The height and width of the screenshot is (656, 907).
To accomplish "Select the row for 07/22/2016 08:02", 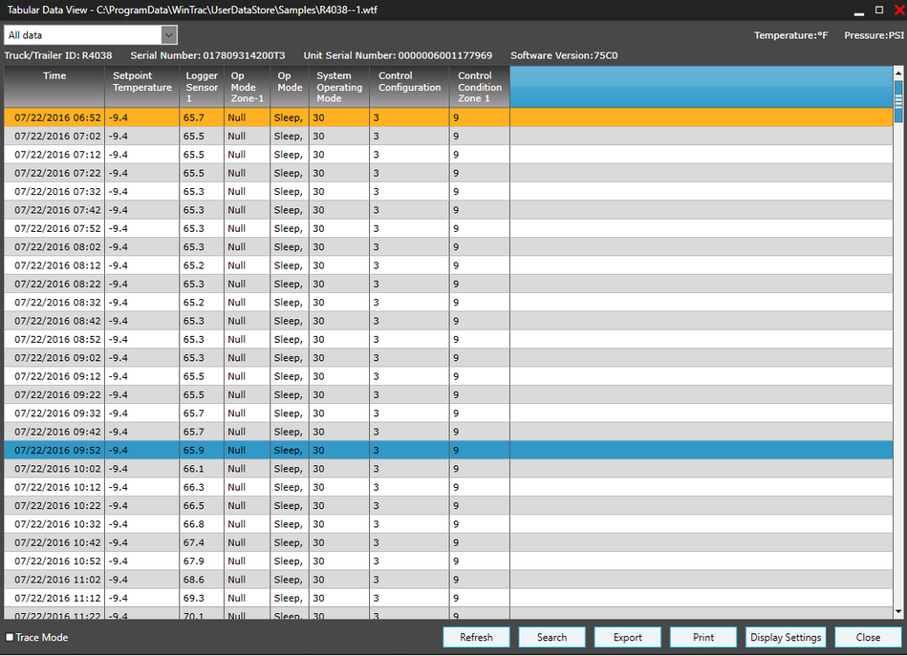I will point(57,247).
